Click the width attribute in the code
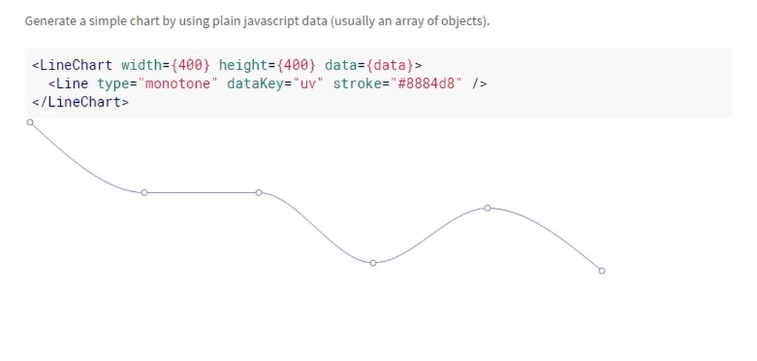 click(141, 65)
